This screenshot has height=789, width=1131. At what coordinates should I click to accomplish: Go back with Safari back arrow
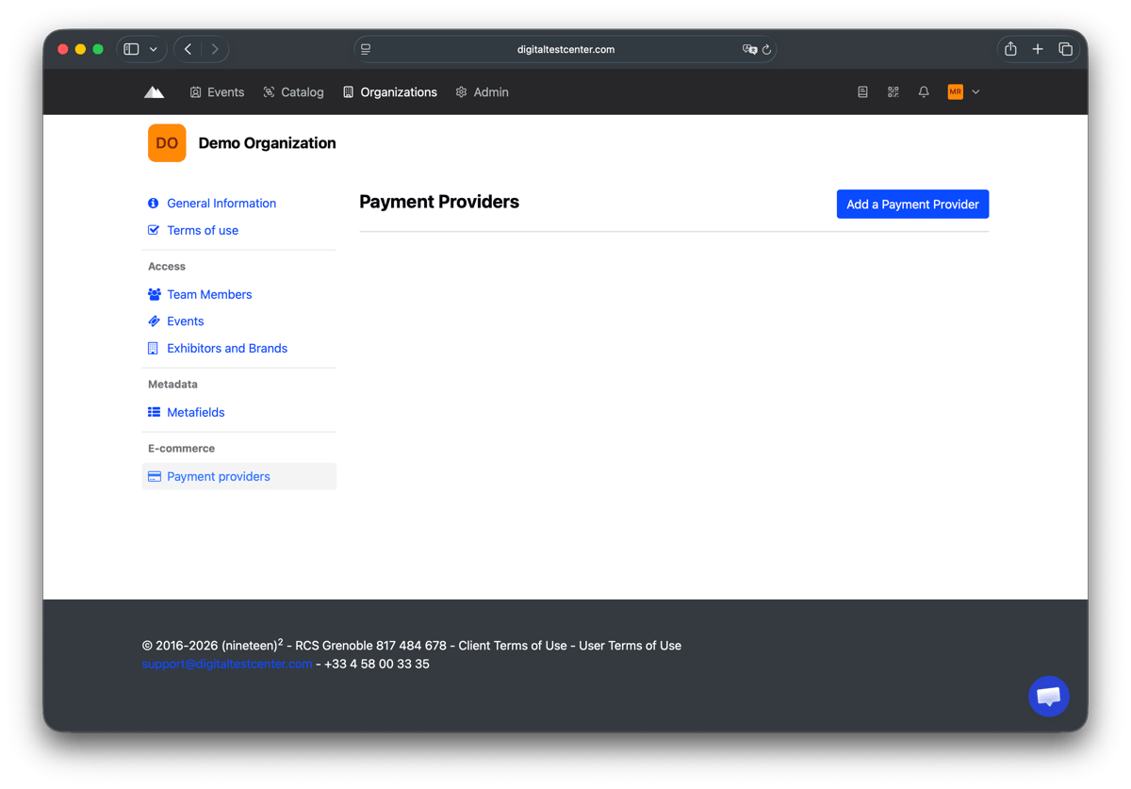pyautogui.click(x=188, y=49)
